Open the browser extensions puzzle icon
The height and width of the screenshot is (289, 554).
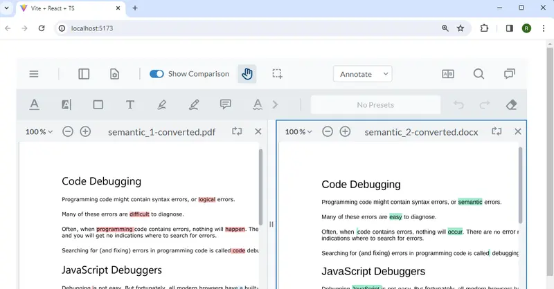(x=484, y=28)
